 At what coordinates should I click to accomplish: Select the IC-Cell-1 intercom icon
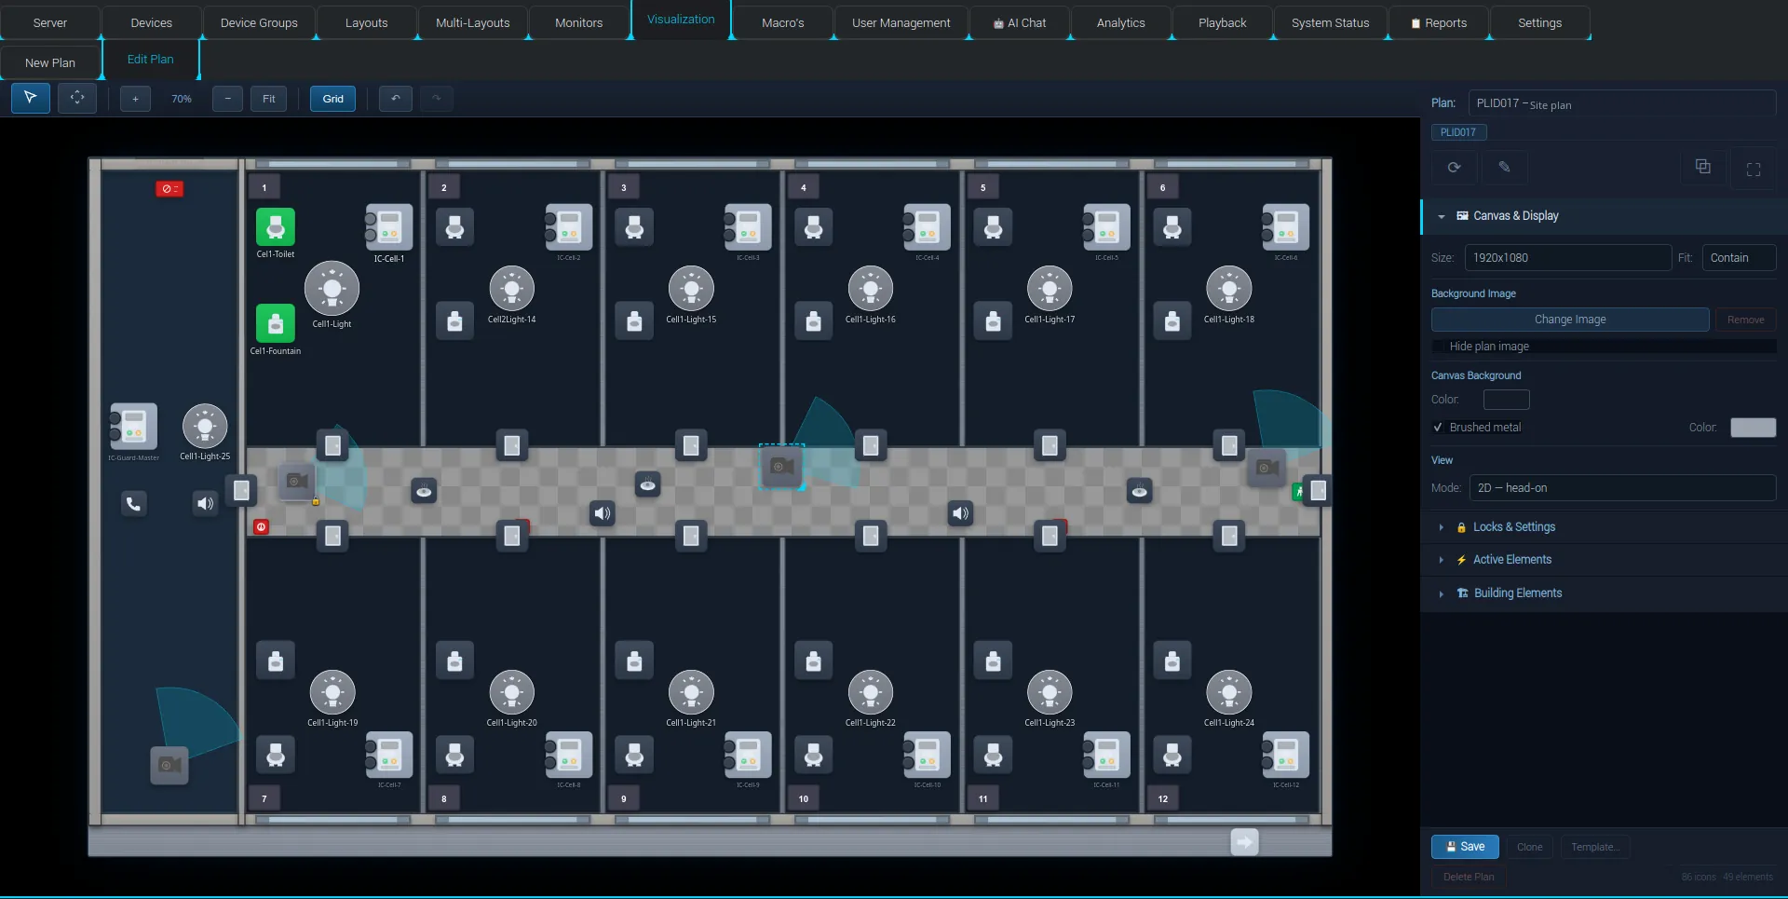388,227
